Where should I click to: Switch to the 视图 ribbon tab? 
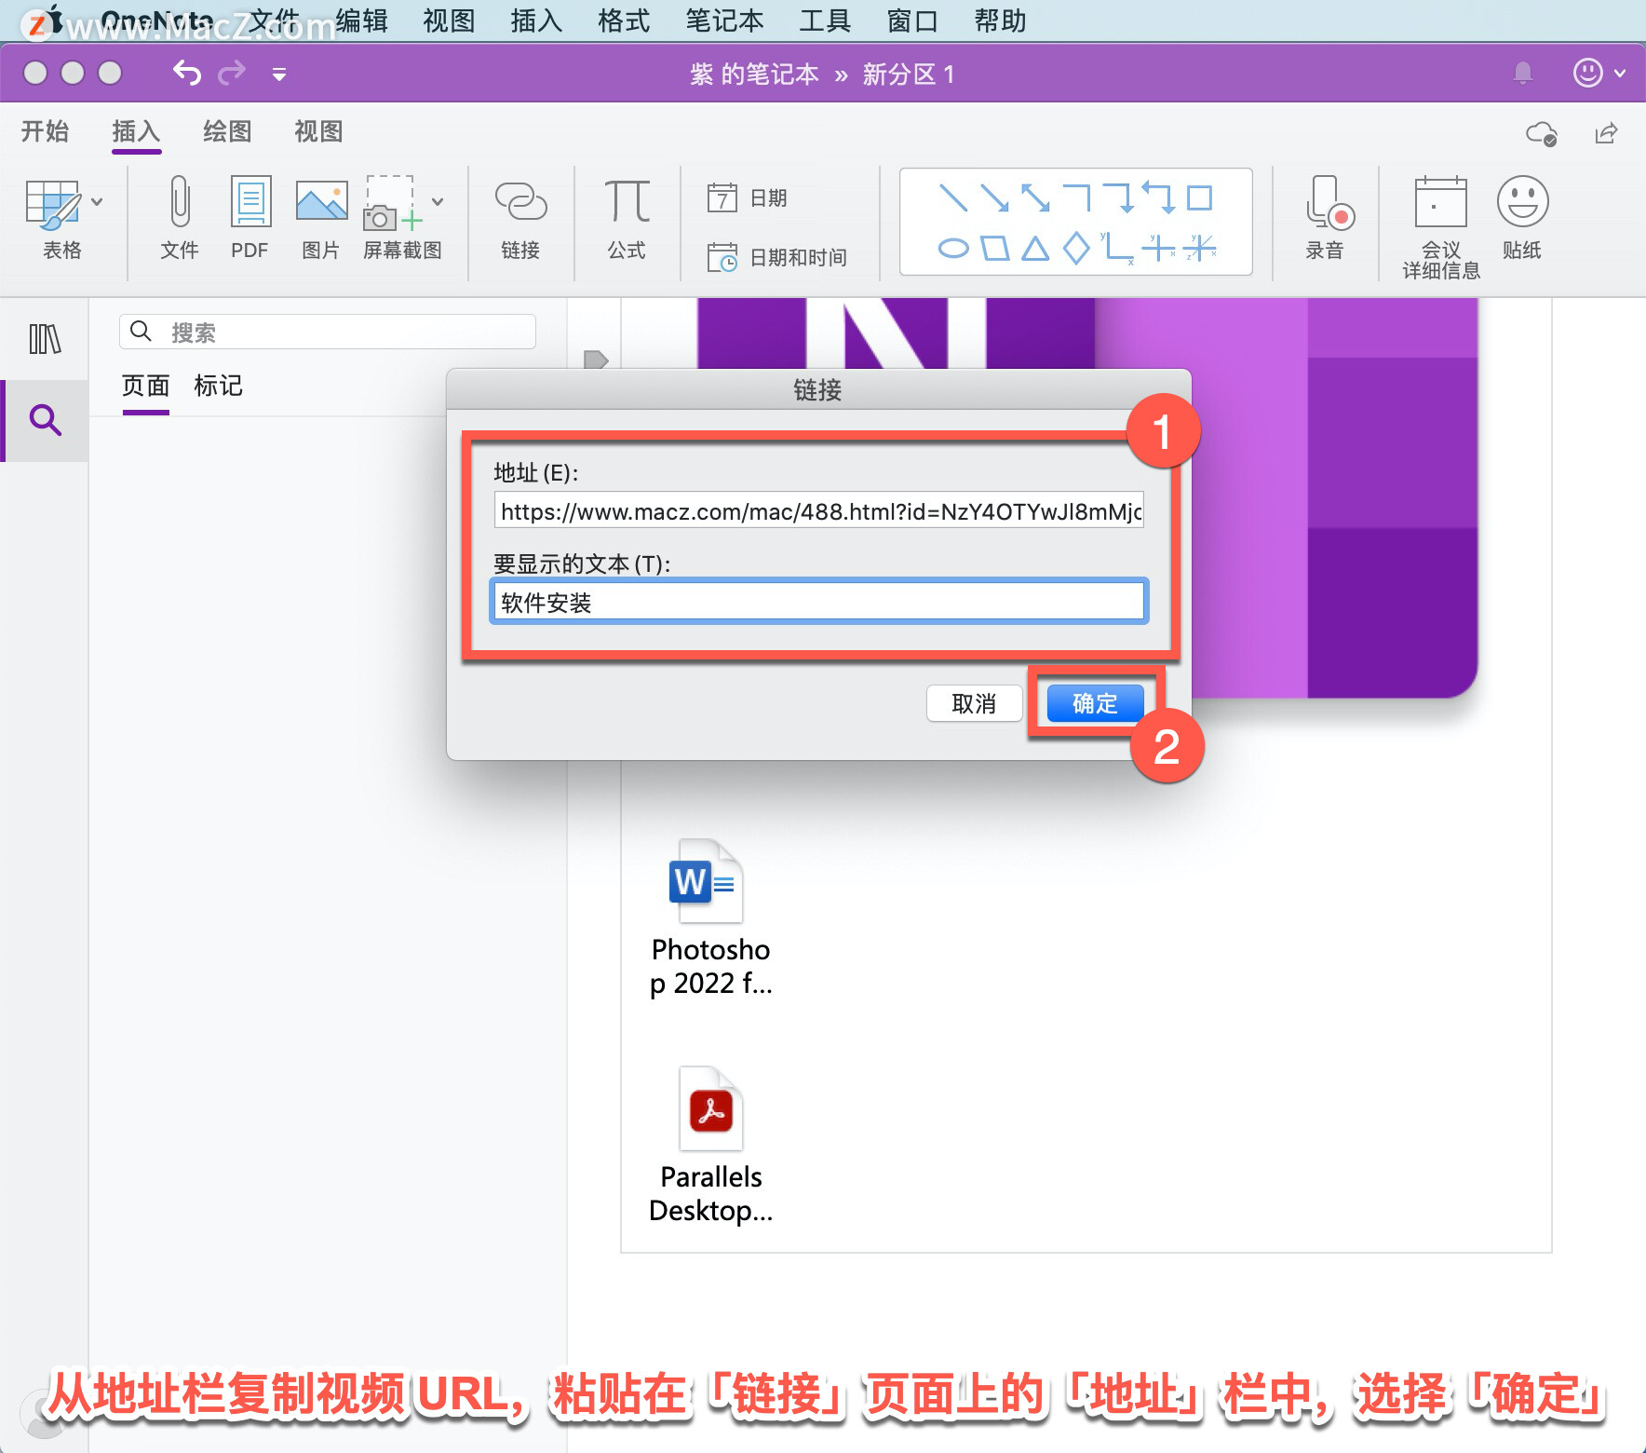point(318,131)
